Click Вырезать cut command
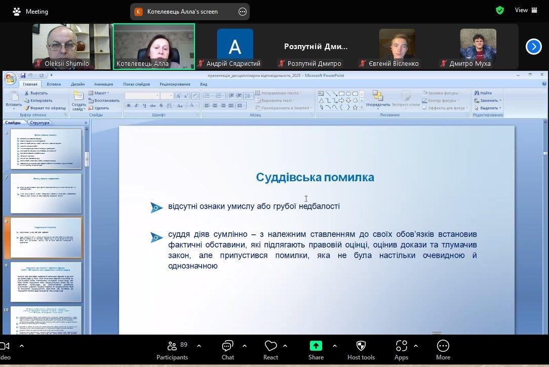Viewport: 549px width, 367px height. 36,93
